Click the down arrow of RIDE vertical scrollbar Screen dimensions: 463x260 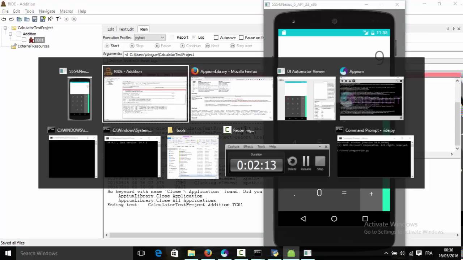click(x=458, y=148)
